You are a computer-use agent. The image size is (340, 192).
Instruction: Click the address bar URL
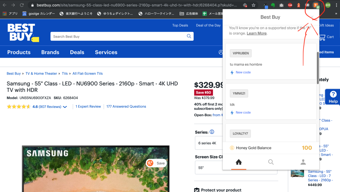coord(137,5)
